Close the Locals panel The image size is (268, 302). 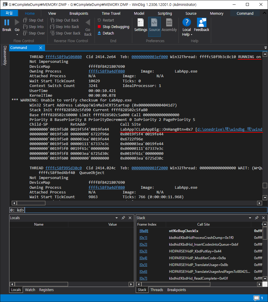[130, 218]
